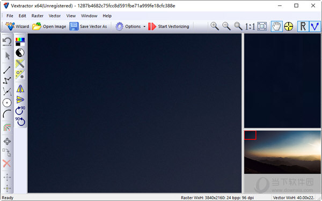Click the upper right preview pane
322x201 pixels.
click(x=282, y=80)
